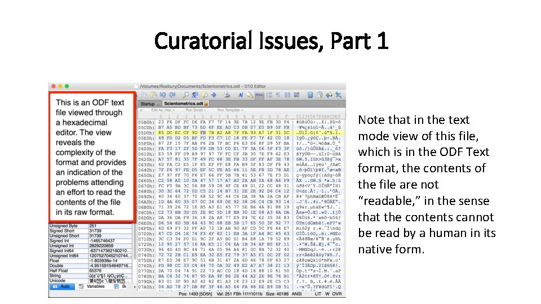This screenshot has width=541, height=304.
Task: Toggle the LIT endian status indicator
Action: [318, 294]
